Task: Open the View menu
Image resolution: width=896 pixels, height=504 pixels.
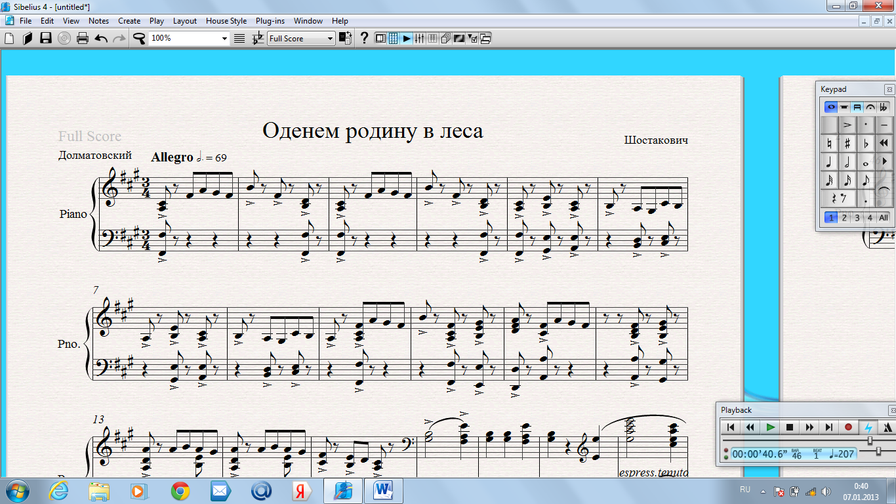Action: tap(71, 21)
